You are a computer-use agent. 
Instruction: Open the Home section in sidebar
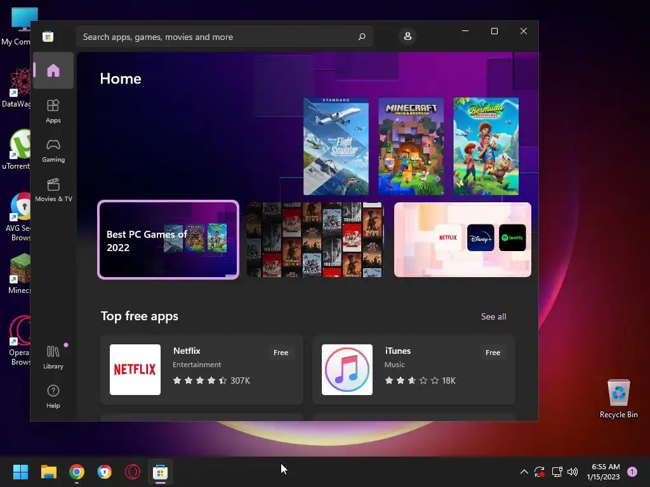(53, 70)
